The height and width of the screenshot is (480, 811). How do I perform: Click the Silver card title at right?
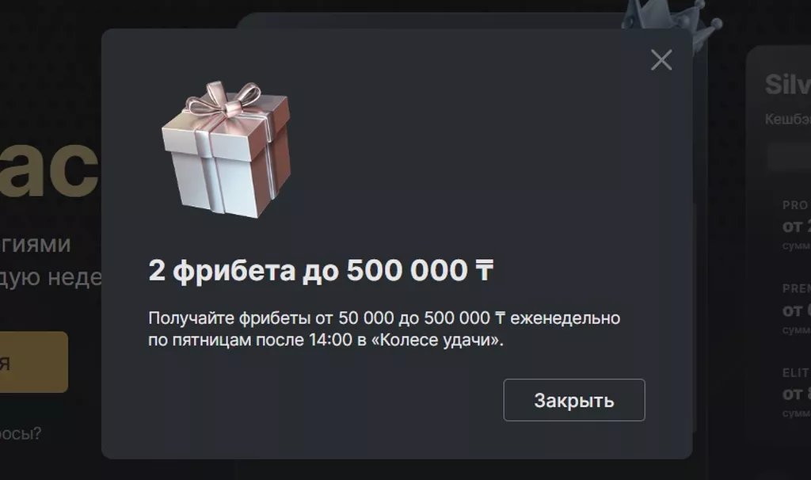[788, 84]
